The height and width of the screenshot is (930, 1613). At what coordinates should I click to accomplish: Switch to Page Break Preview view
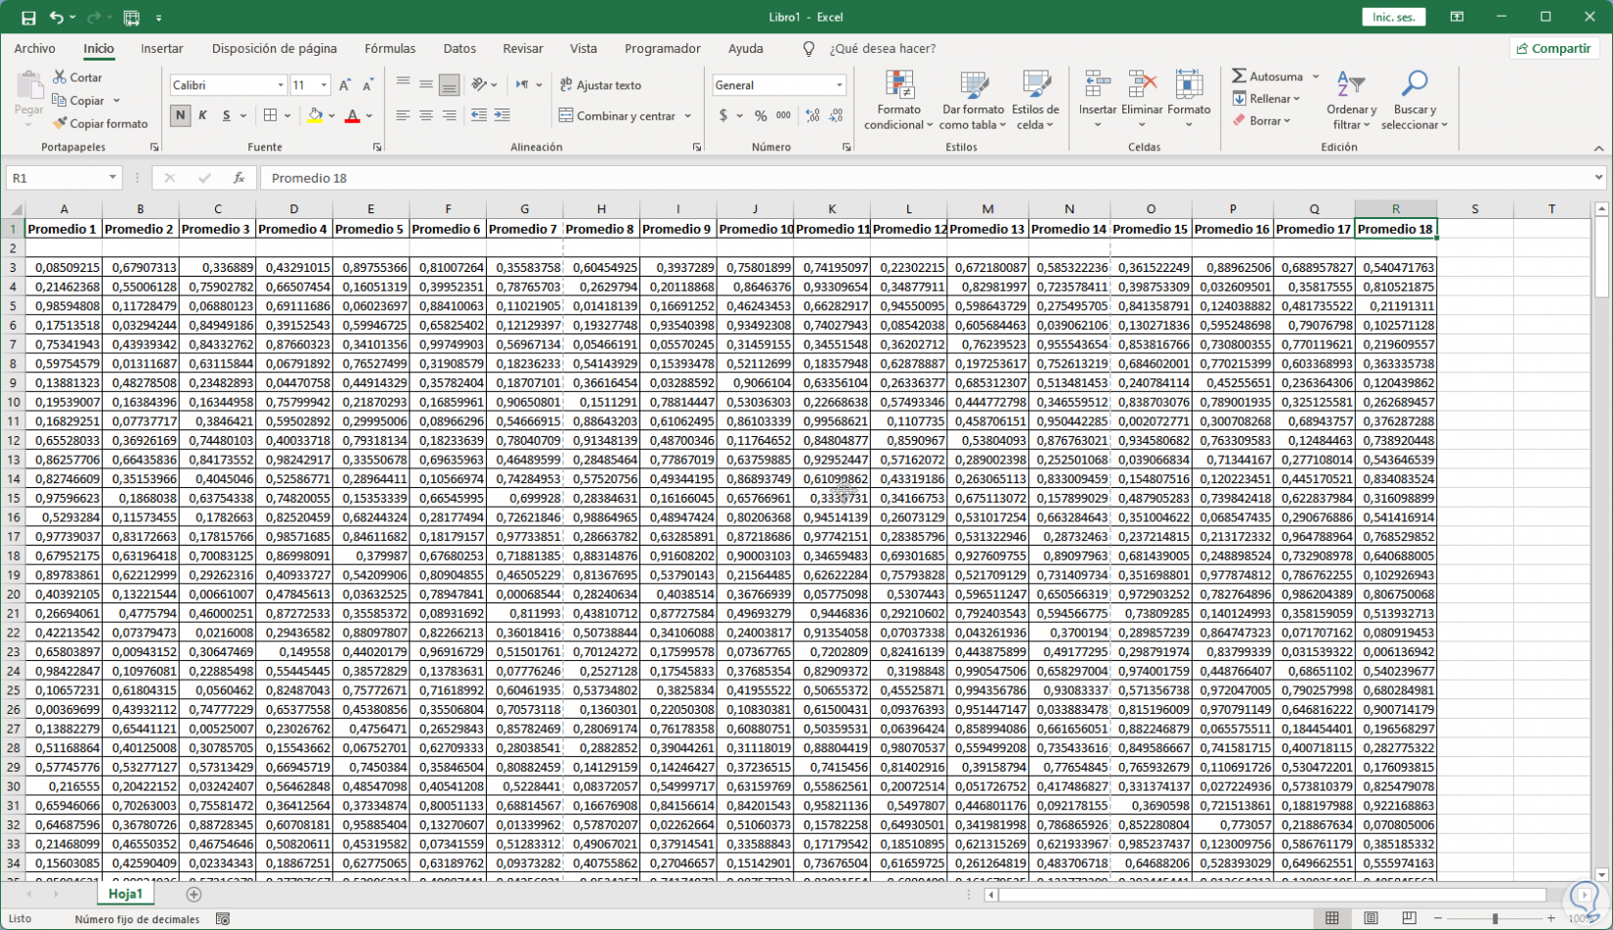tap(1409, 918)
